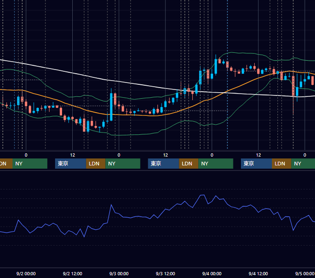Click the 9/3 12:00 date label
Viewport: 315px width, 278px height.
tap(165, 273)
